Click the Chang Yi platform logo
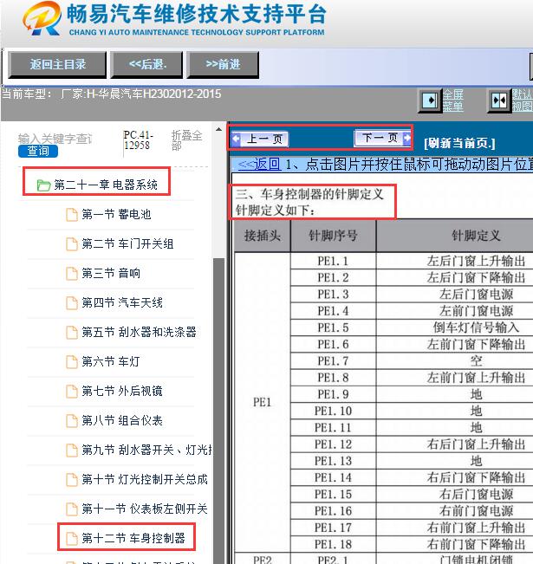The height and width of the screenshot is (564, 533). point(42,19)
